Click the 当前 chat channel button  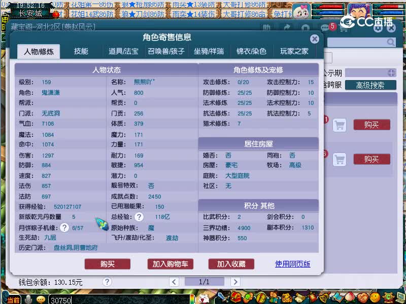pyautogui.click(x=12, y=300)
